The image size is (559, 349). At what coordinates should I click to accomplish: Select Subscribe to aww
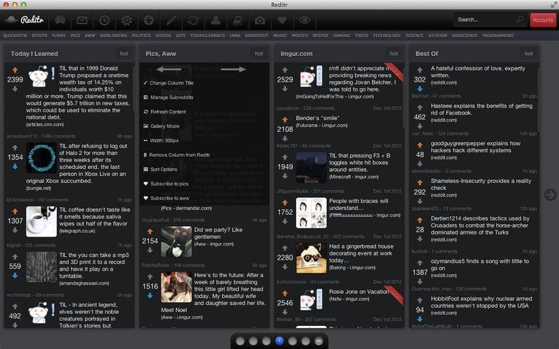click(x=166, y=198)
